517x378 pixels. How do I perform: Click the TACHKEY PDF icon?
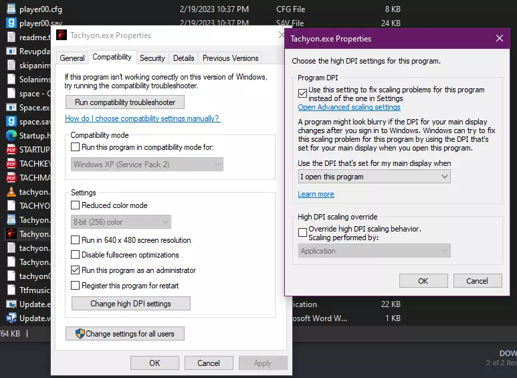(11, 164)
